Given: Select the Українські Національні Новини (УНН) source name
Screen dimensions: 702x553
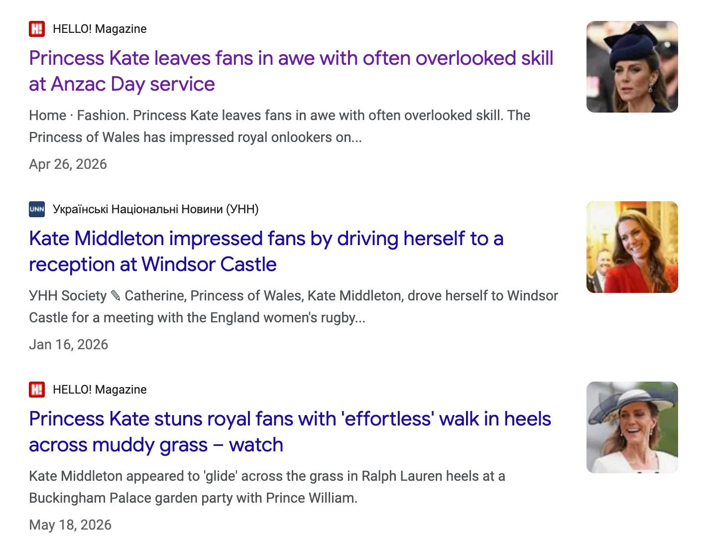Looking at the screenshot, I should pyautogui.click(x=156, y=209).
